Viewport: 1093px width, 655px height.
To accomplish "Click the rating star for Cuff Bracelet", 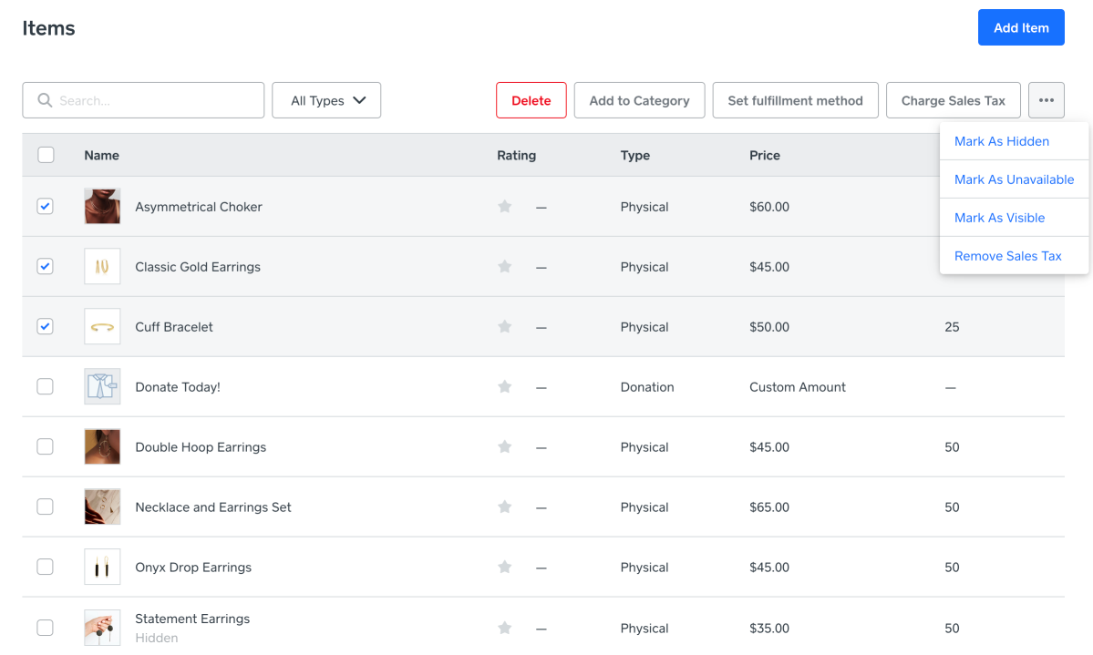I will (505, 327).
